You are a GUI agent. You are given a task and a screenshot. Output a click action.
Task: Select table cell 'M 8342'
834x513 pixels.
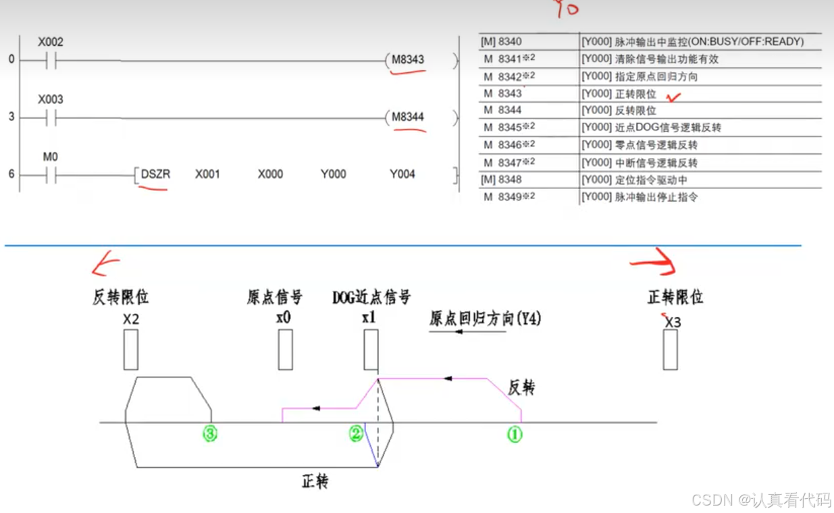coord(509,77)
